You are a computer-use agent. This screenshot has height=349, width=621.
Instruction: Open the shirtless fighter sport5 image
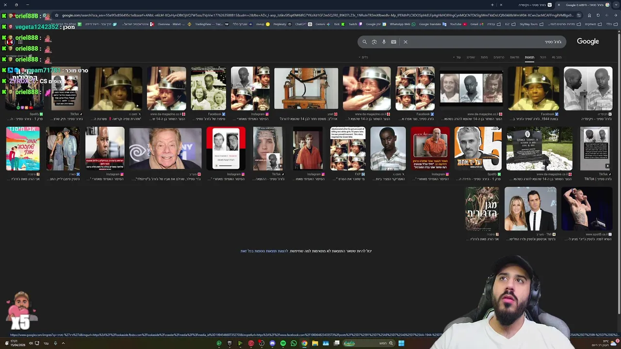[x=587, y=209]
